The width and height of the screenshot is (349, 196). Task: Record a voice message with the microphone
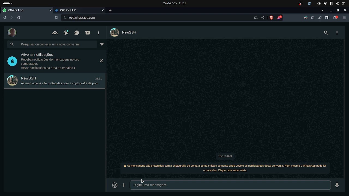(x=337, y=185)
